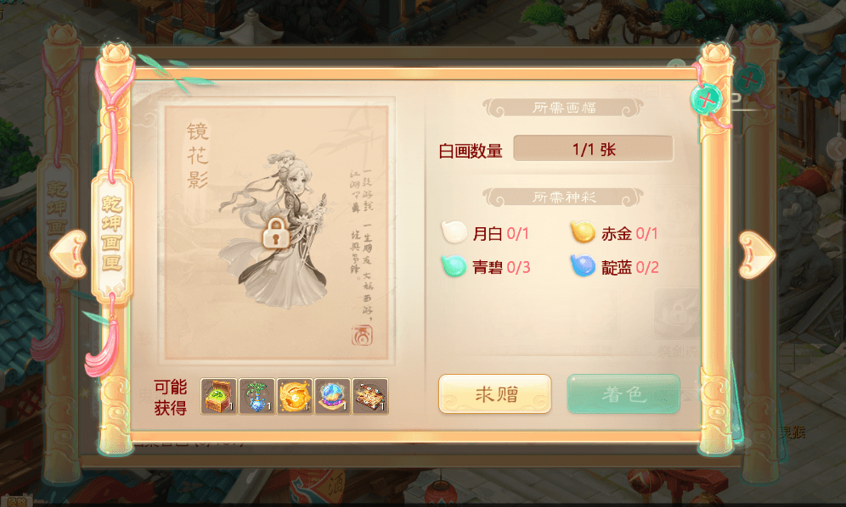846x507 pixels.
Task: Select the 月白 white pigment drop
Action: coord(454,232)
